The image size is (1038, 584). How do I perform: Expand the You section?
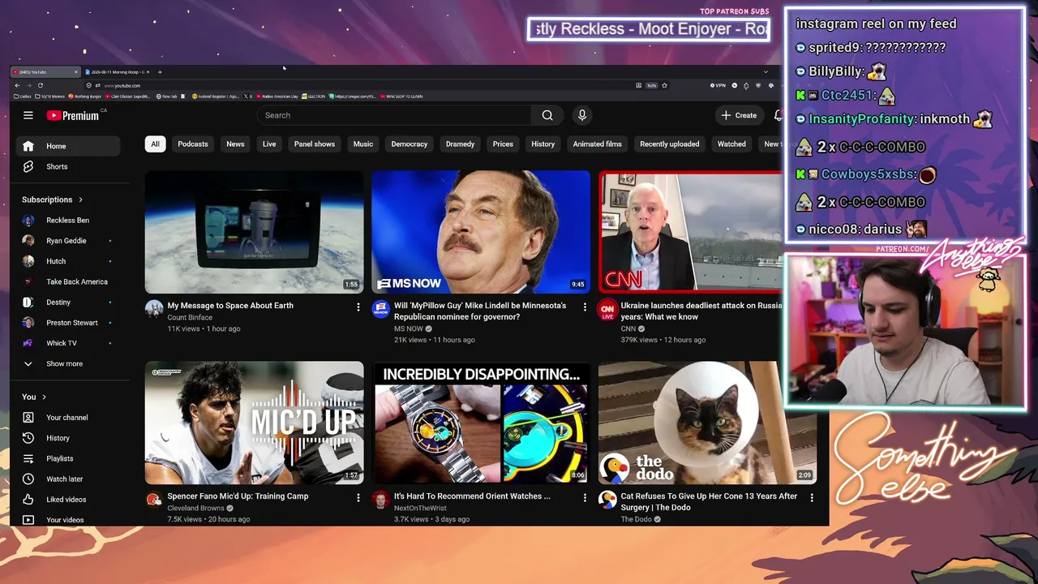[x=34, y=397]
